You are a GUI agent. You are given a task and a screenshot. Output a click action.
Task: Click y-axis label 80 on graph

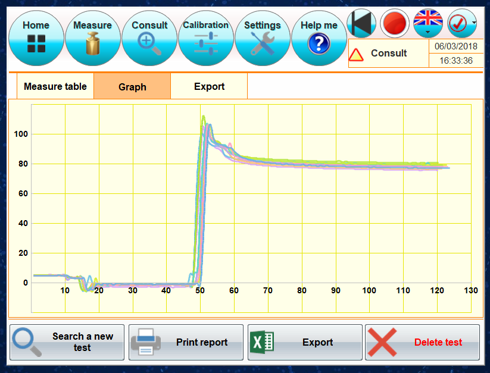pyautogui.click(x=23, y=164)
